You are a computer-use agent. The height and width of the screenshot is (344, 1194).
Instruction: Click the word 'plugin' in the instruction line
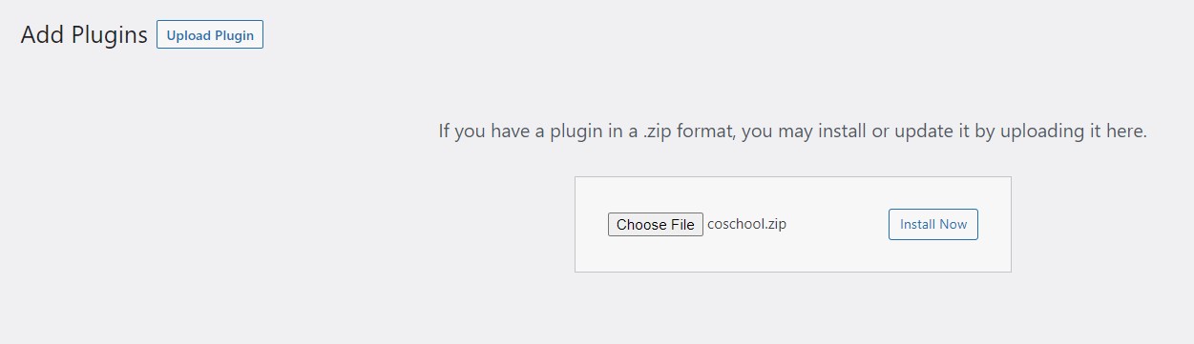[x=576, y=132]
